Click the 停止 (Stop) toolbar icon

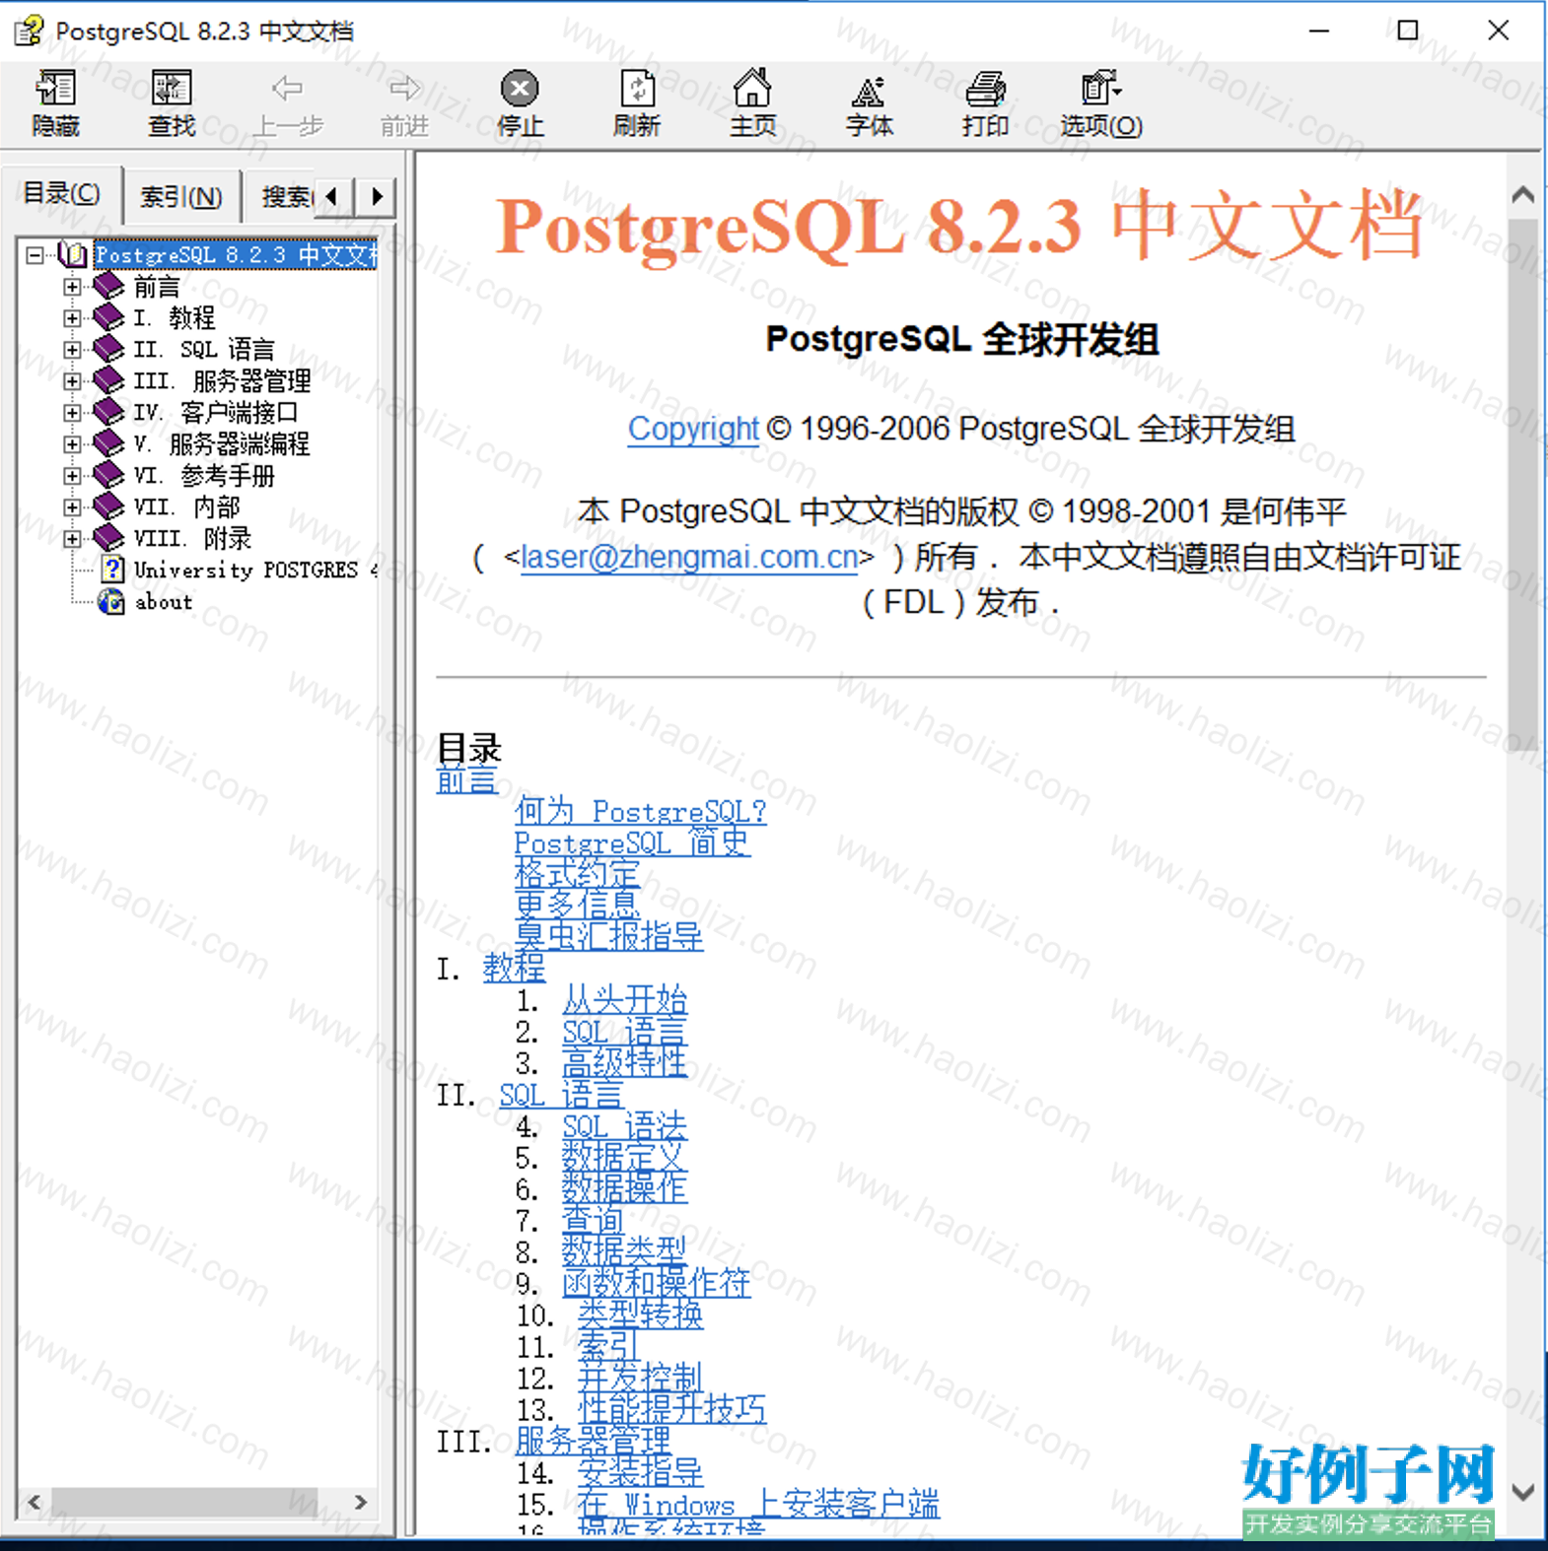pos(520,88)
